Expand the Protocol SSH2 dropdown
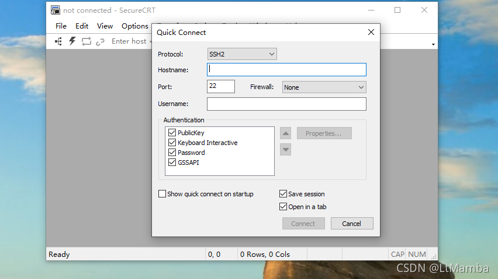This screenshot has width=498, height=279. coord(242,54)
